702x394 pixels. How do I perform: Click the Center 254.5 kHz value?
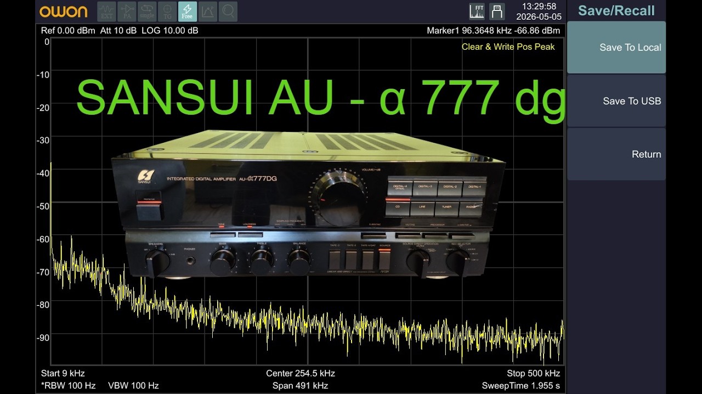click(x=301, y=373)
